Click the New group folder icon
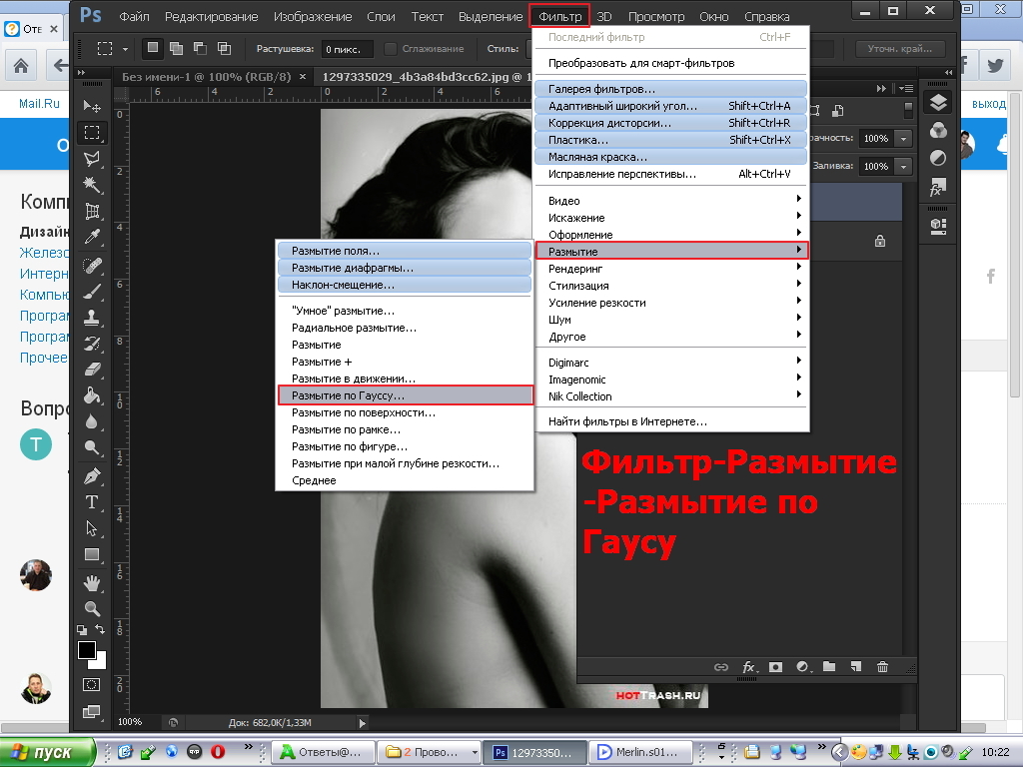Viewport: 1023px width, 767px height. pyautogui.click(x=829, y=666)
